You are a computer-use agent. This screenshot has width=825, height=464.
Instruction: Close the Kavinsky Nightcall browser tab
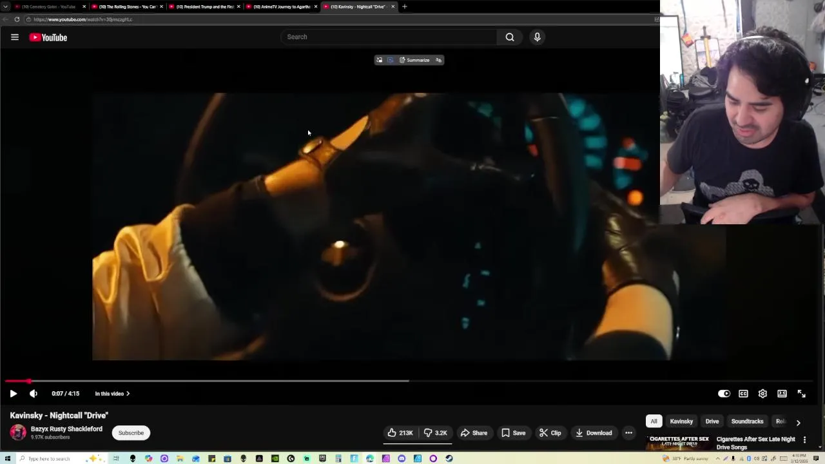pos(393,6)
